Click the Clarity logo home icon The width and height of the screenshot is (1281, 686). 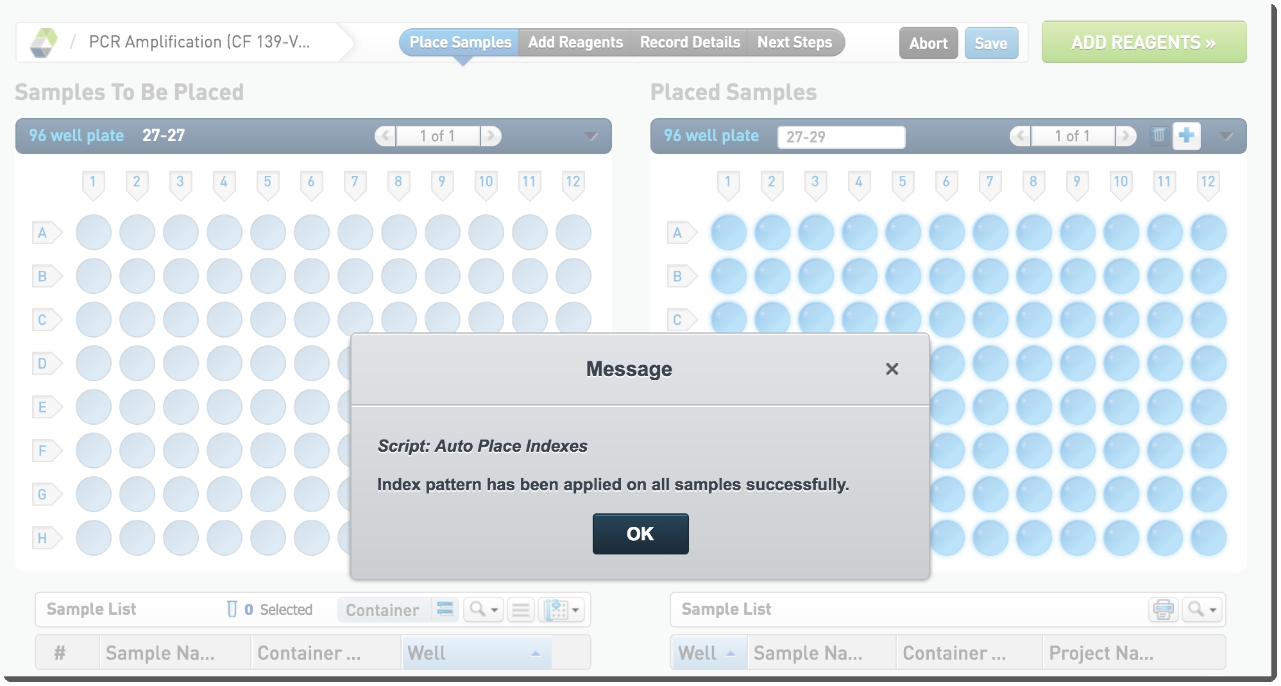[44, 42]
